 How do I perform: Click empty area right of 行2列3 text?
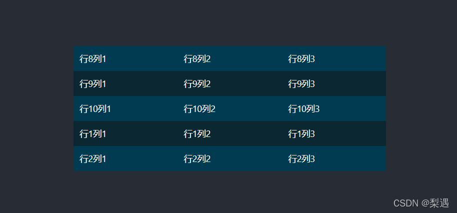click(350, 159)
